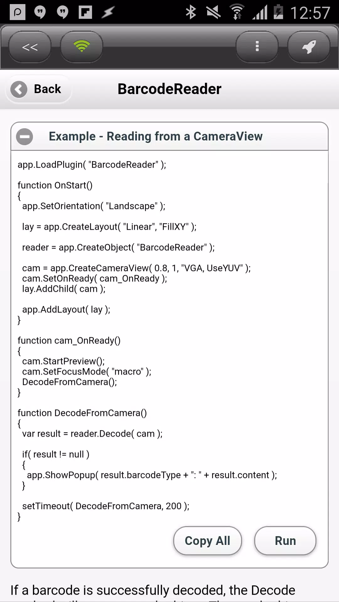The height and width of the screenshot is (602, 339).
Task: Open the first quote-bubble notification icon
Action: (40, 12)
